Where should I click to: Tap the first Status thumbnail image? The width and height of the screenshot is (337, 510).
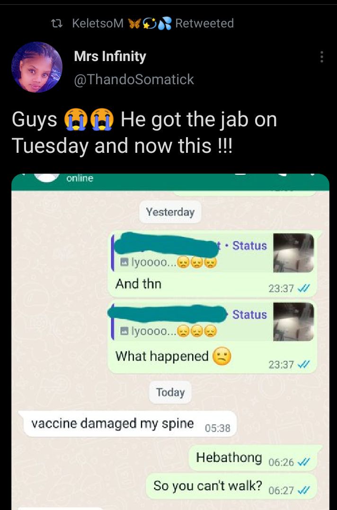pyautogui.click(x=293, y=253)
